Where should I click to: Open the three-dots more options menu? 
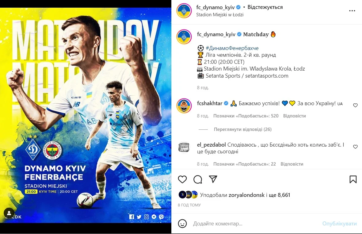(352, 11)
